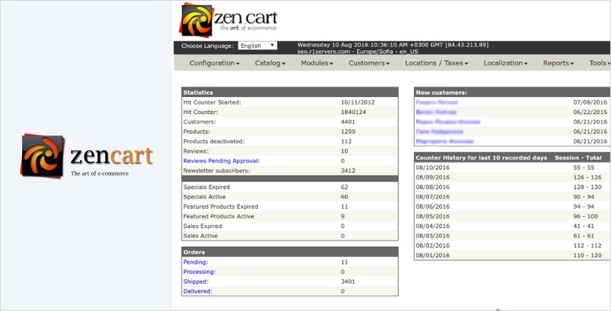Image resolution: width=611 pixels, height=311 pixels.
Task: Open the Localization menu
Action: [x=505, y=64]
